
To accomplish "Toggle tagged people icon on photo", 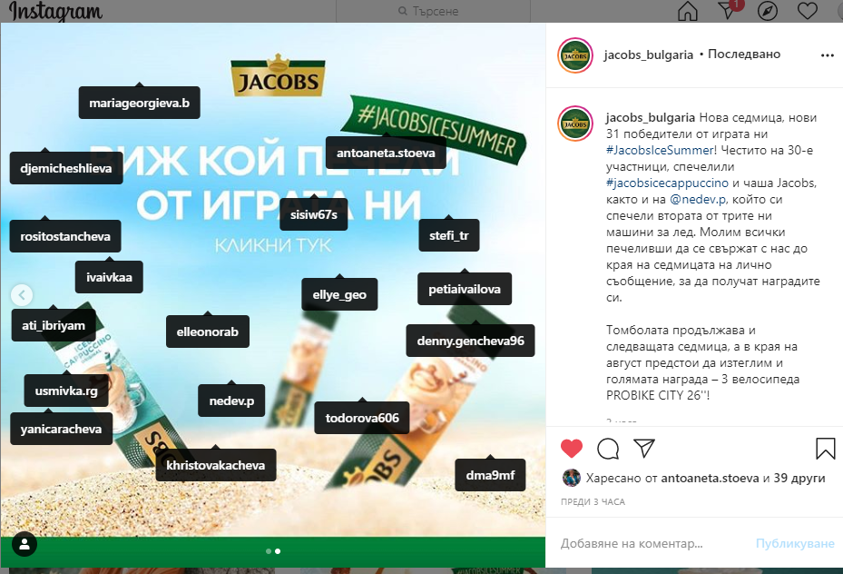I will point(25,544).
